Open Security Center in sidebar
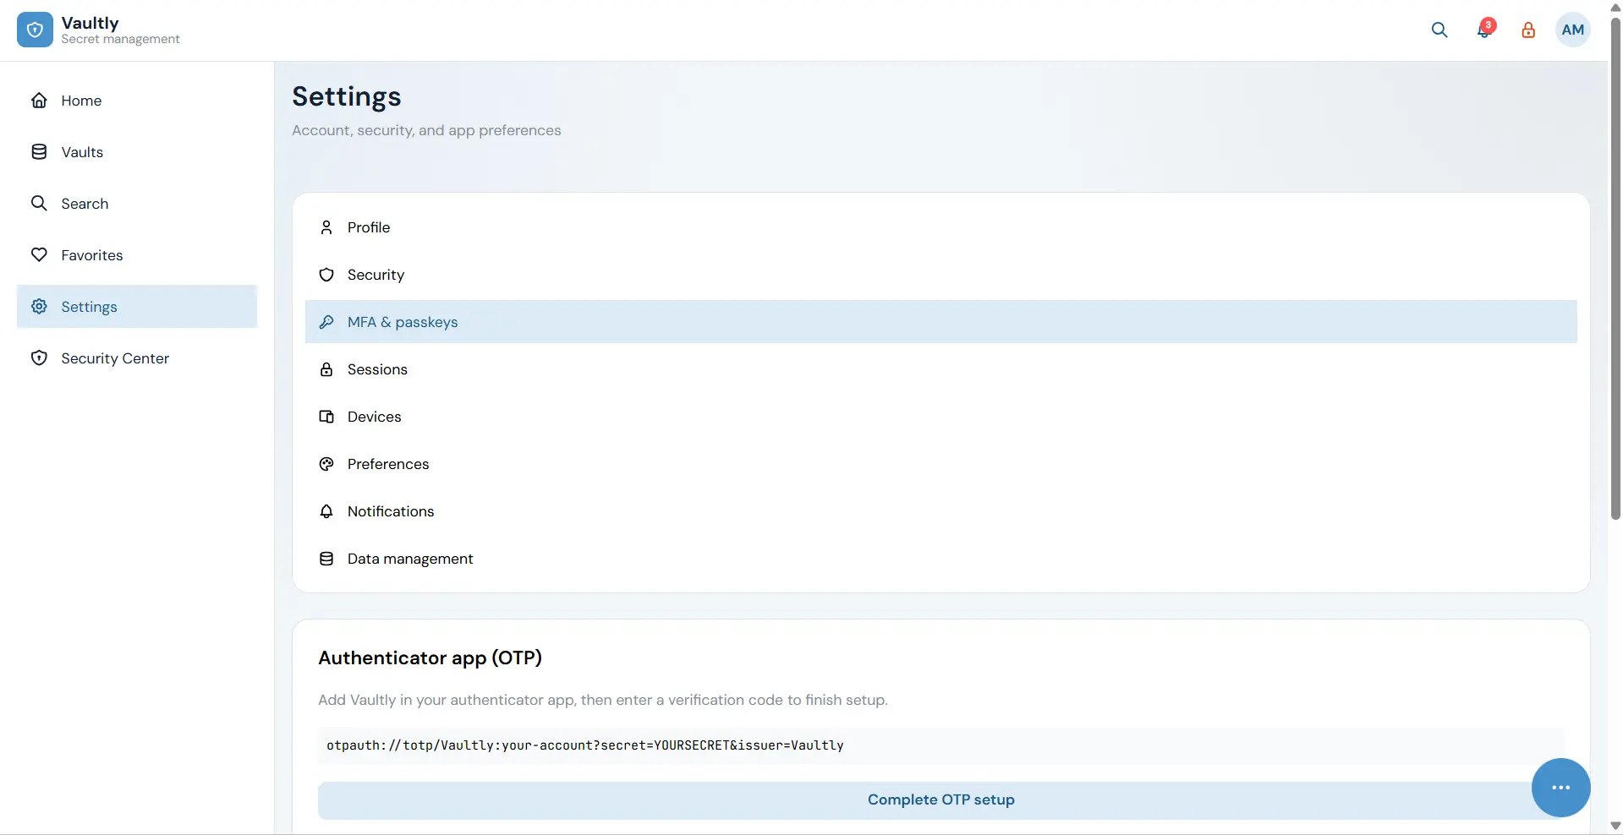Viewport: 1623px width, 835px height. coord(137,358)
